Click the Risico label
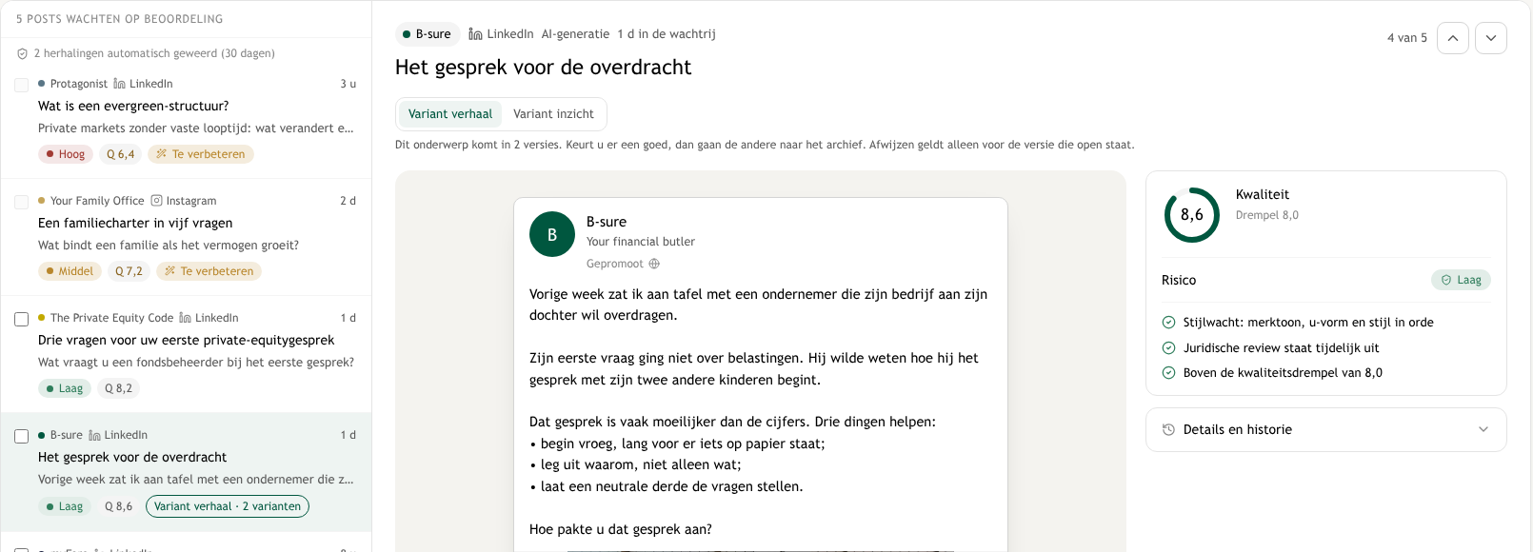Image resolution: width=1533 pixels, height=552 pixels. (x=1179, y=280)
